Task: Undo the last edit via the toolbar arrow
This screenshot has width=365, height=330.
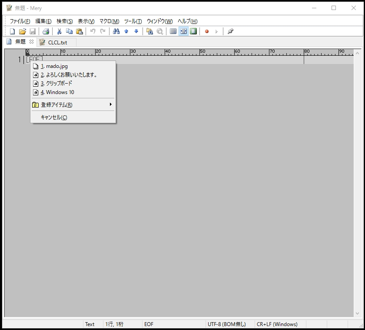Action: (x=93, y=31)
